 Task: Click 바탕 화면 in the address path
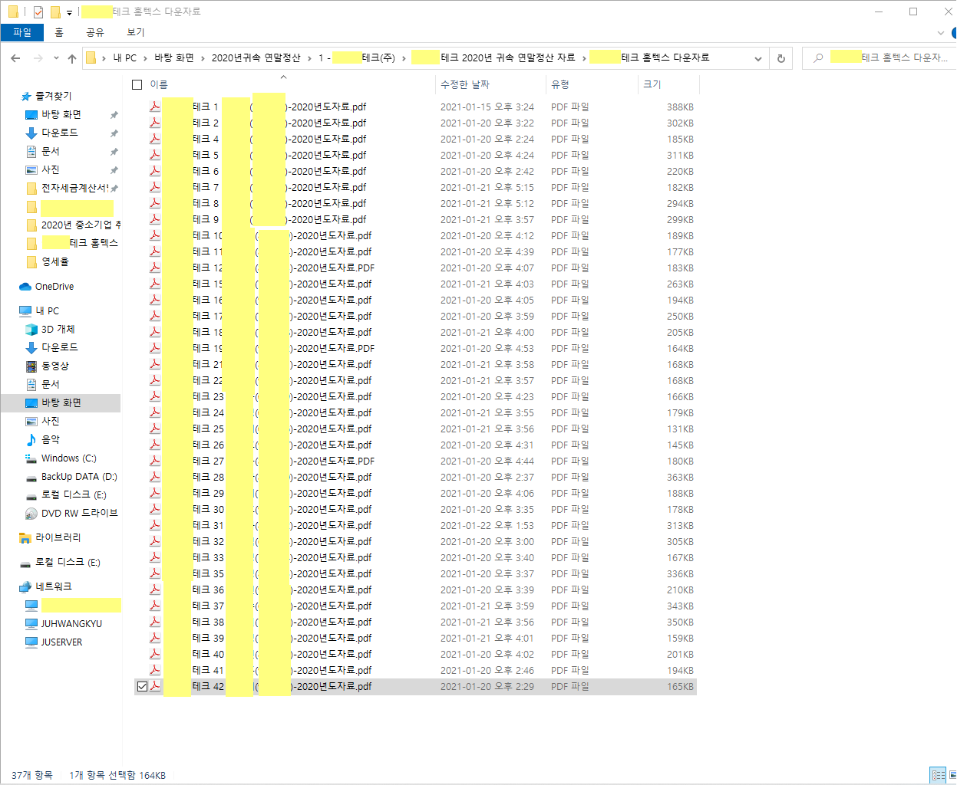point(174,58)
